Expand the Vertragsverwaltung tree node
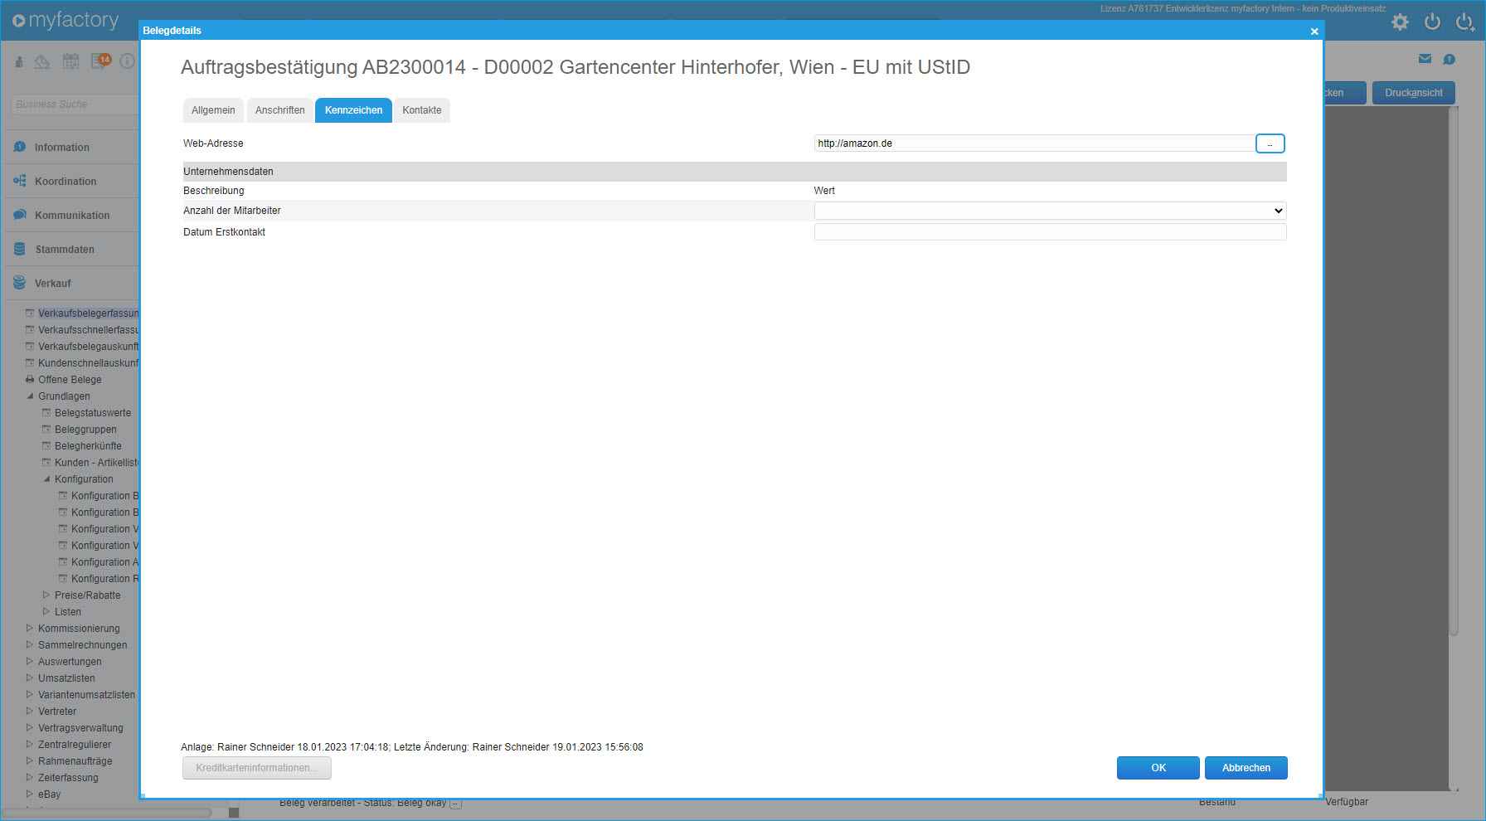This screenshot has height=821, width=1486. point(30,728)
